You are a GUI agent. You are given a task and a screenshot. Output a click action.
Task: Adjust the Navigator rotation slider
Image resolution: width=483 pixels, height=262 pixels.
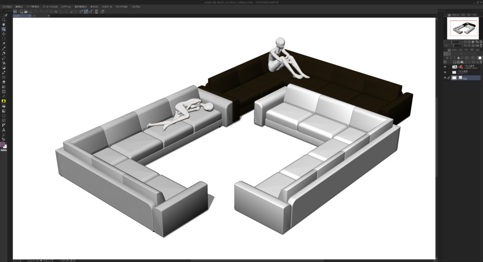click(x=453, y=46)
